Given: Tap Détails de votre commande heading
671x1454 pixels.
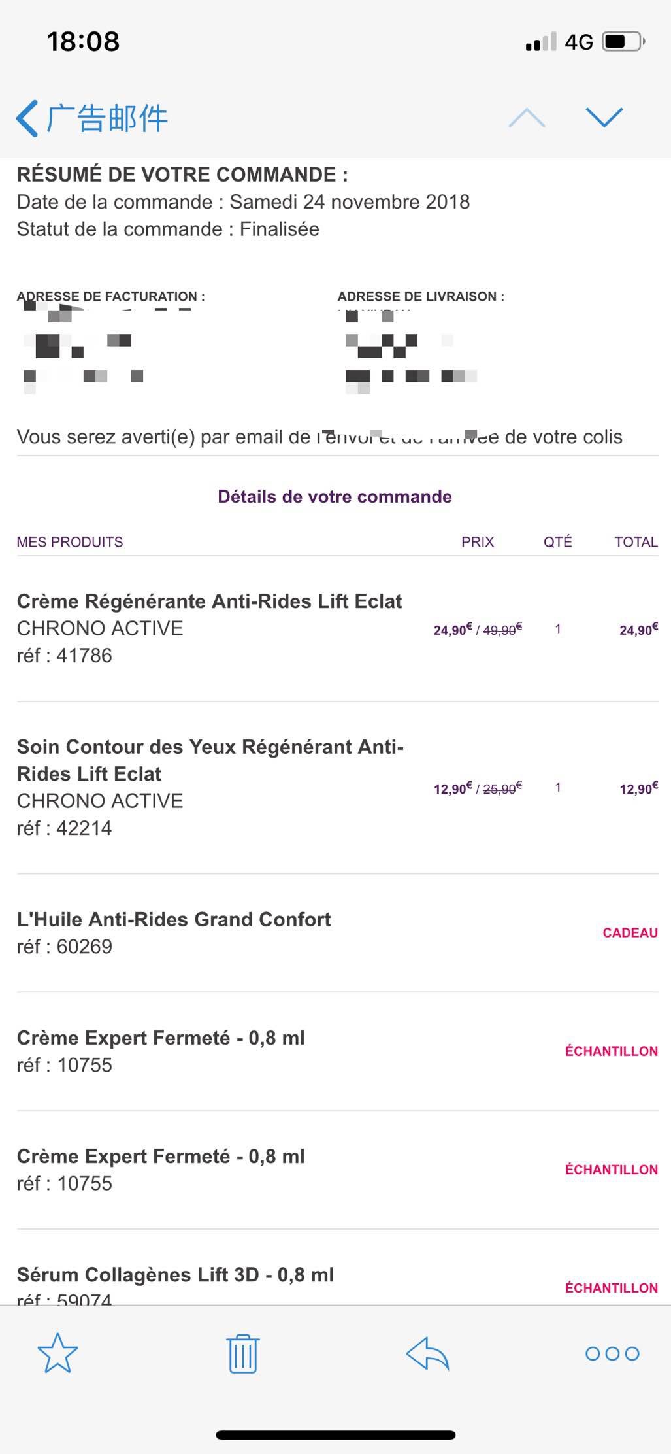Looking at the screenshot, I should 335,497.
